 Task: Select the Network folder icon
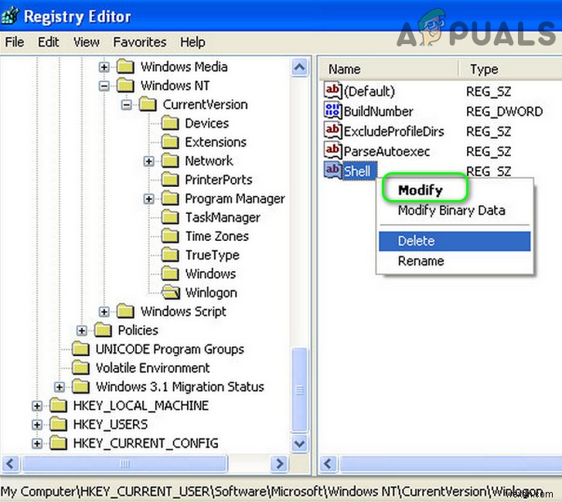tap(170, 161)
